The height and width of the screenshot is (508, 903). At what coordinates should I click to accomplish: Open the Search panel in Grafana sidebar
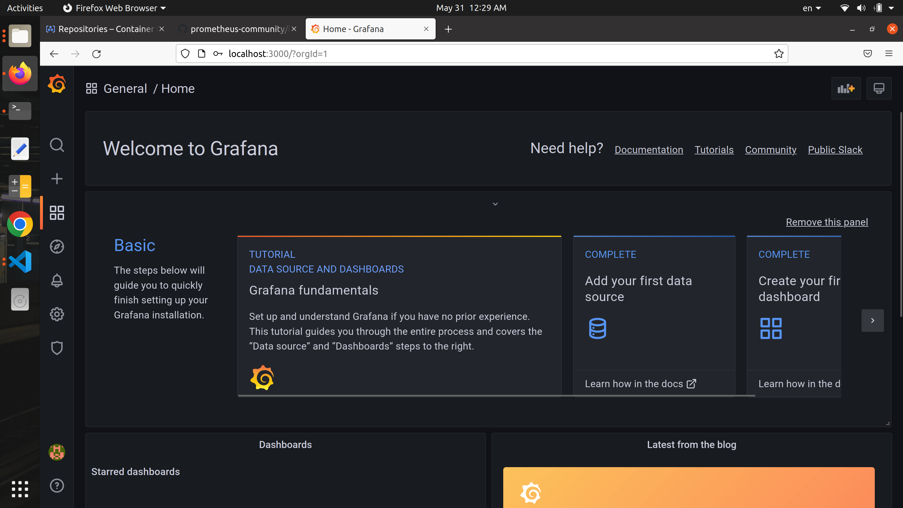(57, 145)
